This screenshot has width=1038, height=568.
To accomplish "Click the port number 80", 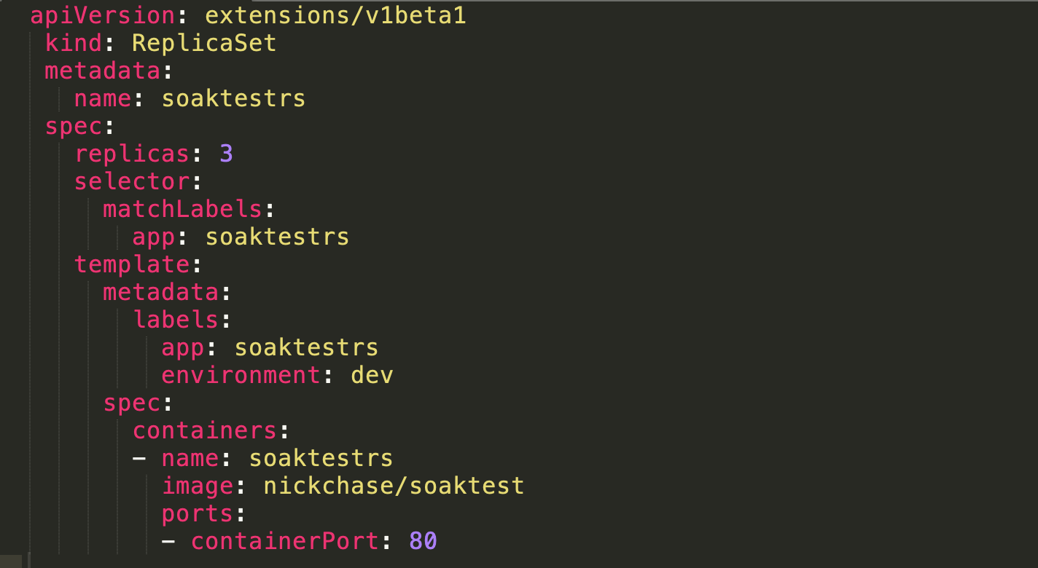I will click(x=423, y=541).
